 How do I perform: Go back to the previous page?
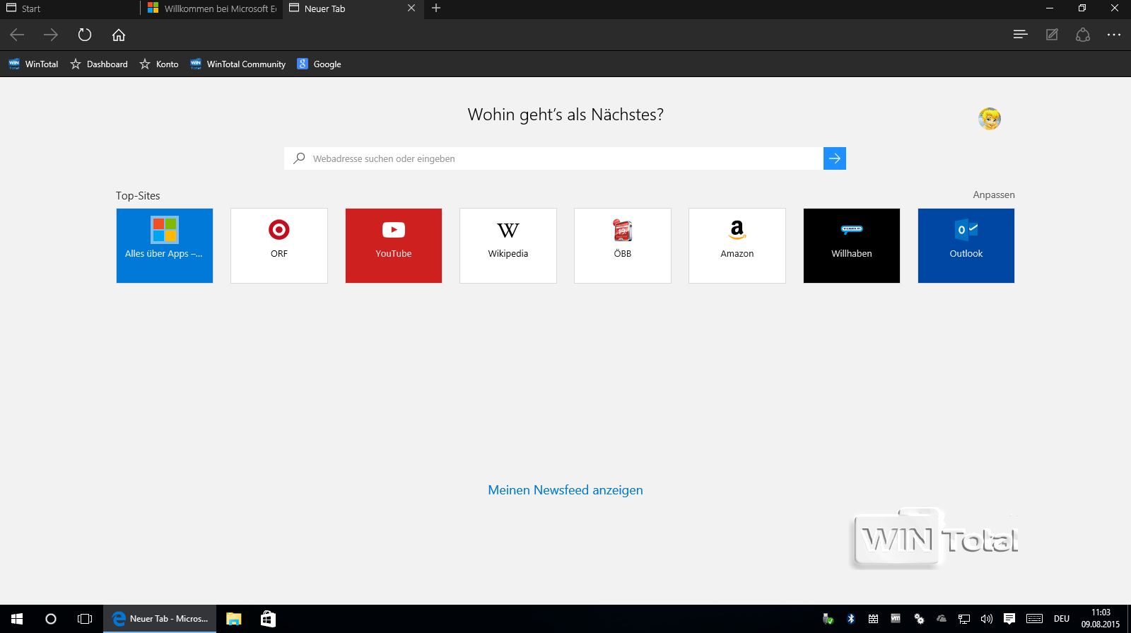point(18,35)
